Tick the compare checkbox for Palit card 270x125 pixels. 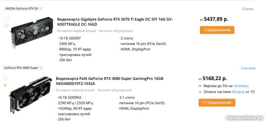[x=5, y=78]
